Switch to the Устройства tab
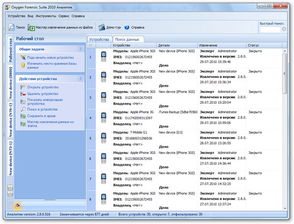Viewport: 294px width, 224px height. coord(99,40)
